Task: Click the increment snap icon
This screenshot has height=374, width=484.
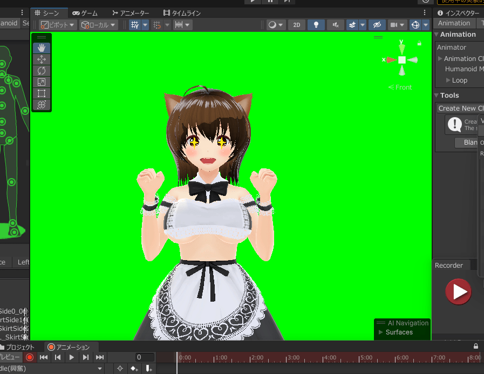Action: [157, 25]
